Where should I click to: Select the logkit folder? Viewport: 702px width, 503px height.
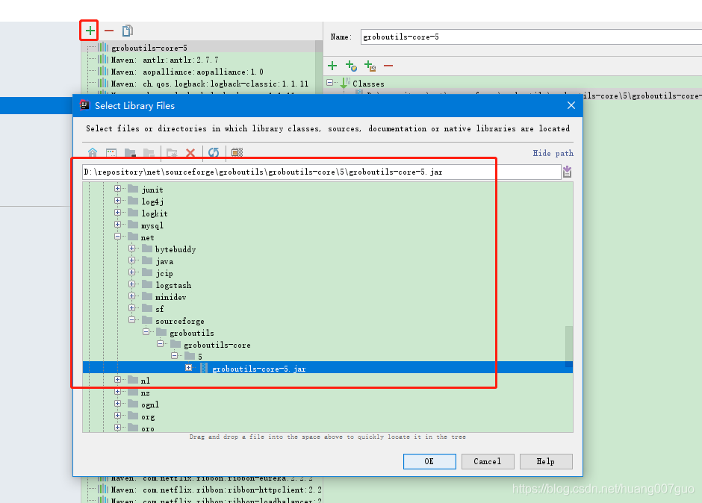[x=155, y=213]
